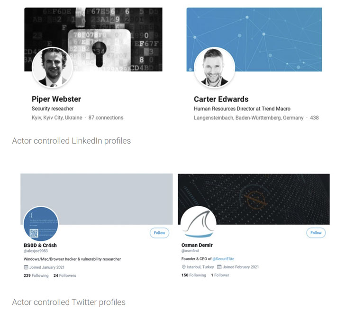View the 24 Followers list

point(64,275)
